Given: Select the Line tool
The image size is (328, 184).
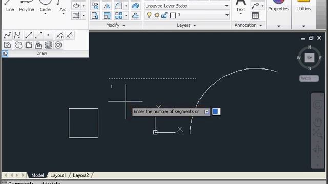Looking at the screenshot, I should [10, 6].
